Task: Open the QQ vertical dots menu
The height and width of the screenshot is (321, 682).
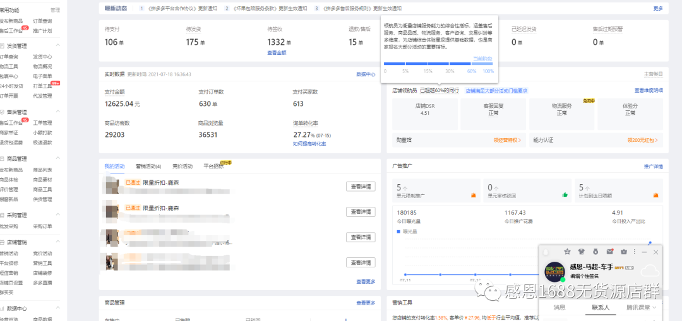Action: pos(634,252)
